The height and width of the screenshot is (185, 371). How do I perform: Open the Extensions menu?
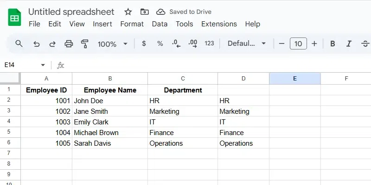coord(219,24)
